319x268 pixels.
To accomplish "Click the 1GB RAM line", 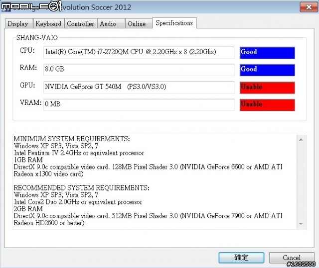I will click(x=28, y=160).
